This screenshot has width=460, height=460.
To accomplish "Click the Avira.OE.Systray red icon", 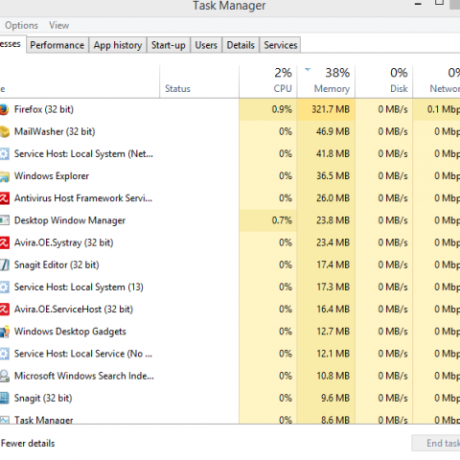I will [5, 242].
